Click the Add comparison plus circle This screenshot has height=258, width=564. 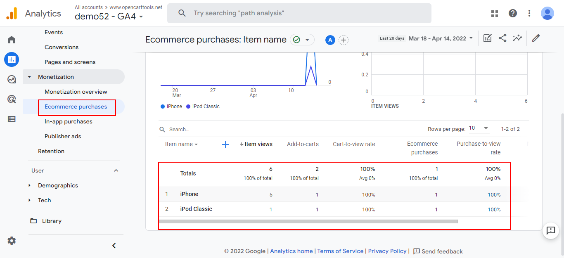click(344, 40)
